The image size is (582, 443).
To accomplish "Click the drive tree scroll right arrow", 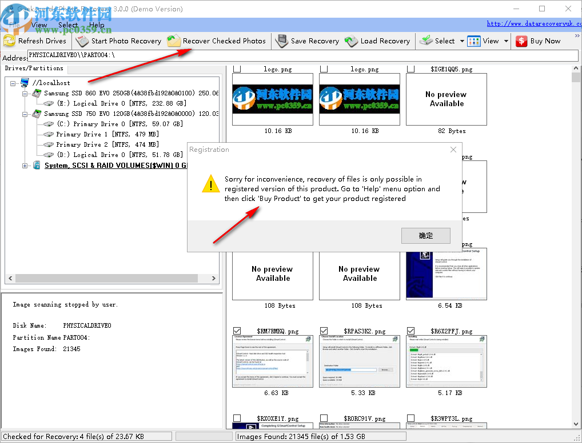I will (213, 278).
